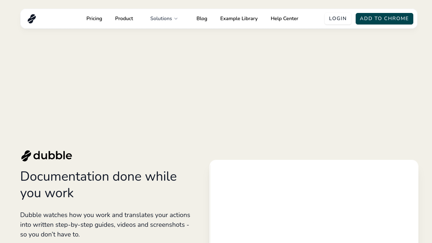
Task: Click the "you work" line of the headline
Action: coord(47,193)
